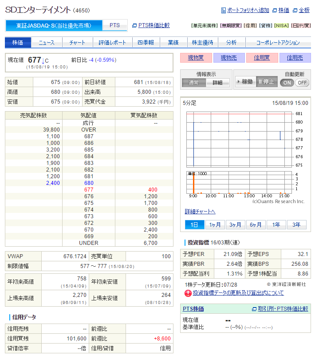This screenshot has height=356, width=315.
Task: Click the popup window icon beside 株価
Action: click(x=275, y=10)
